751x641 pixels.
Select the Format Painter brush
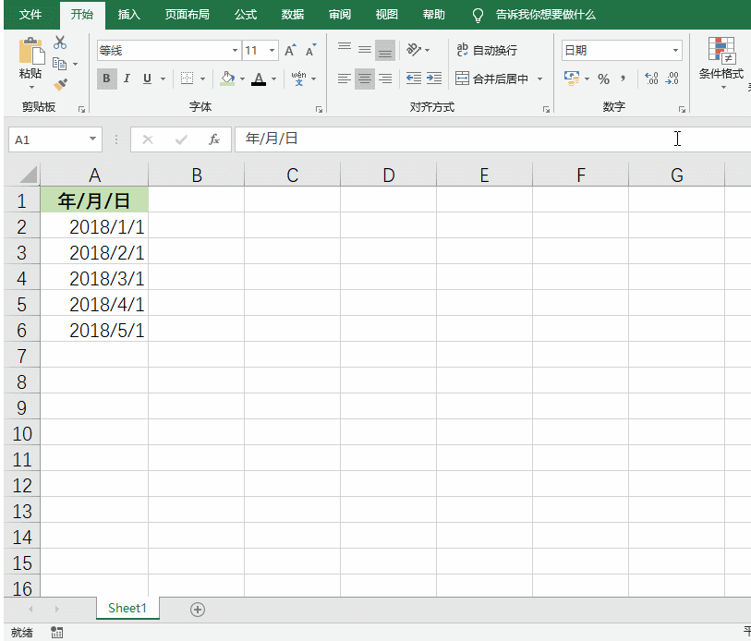tap(60, 85)
